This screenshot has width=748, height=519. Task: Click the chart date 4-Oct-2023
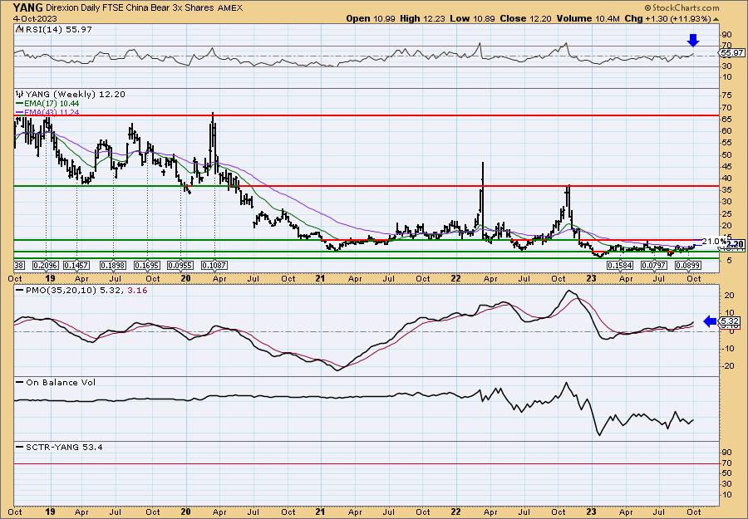(35, 18)
